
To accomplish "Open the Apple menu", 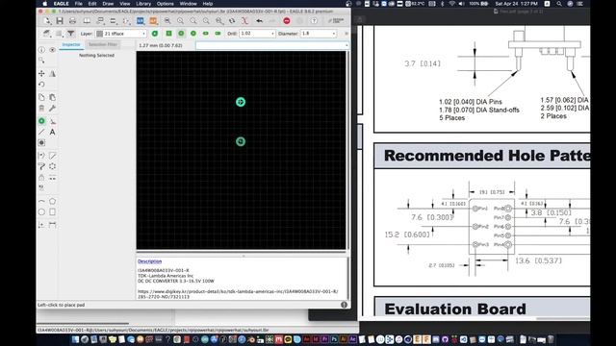I will point(45,4).
